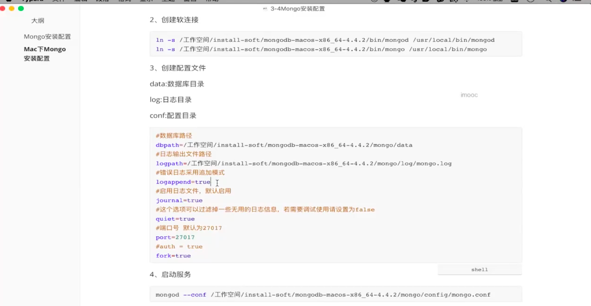Click the green full-screen window button
The height and width of the screenshot is (306, 591).
coord(21,8)
